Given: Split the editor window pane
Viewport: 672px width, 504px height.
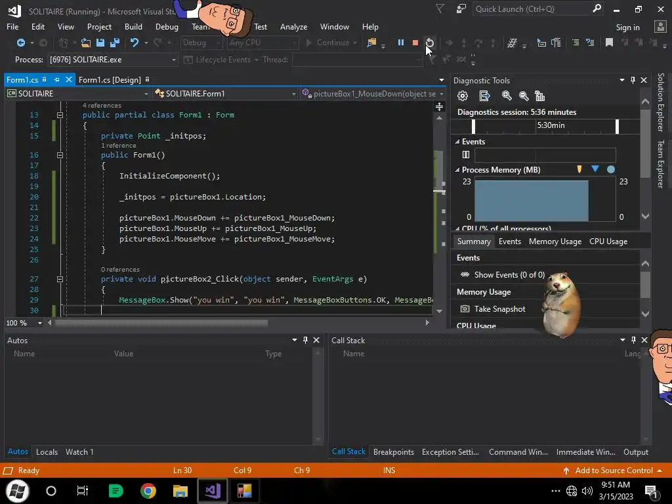Looking at the screenshot, I should (439, 107).
